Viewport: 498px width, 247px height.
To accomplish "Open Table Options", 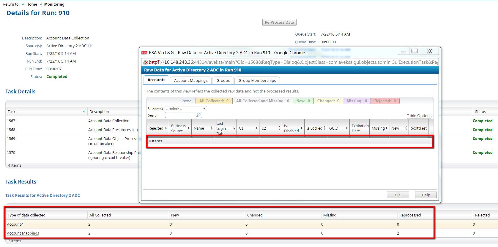I will [x=419, y=116].
